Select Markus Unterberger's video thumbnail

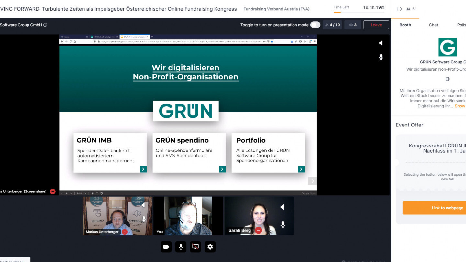coord(117,216)
